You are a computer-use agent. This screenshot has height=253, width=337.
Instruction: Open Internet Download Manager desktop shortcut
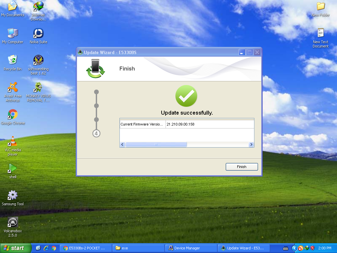click(x=39, y=7)
